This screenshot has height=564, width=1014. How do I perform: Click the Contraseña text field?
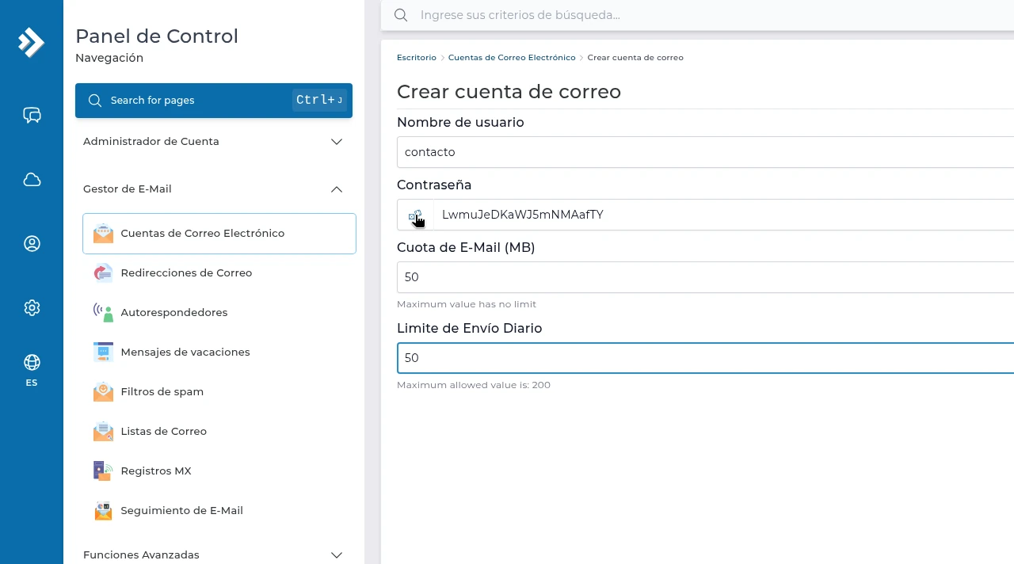724,215
